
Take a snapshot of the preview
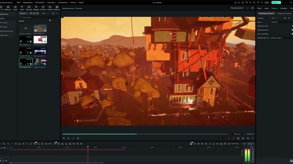click(x=243, y=138)
